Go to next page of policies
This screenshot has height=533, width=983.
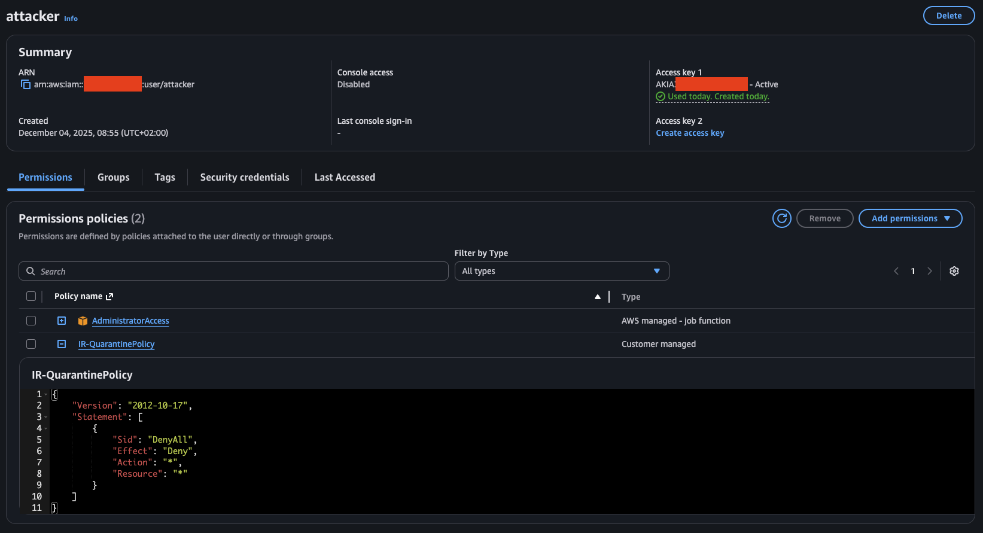pos(929,271)
